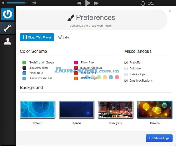Open the wrench preferences icon in sidebar
176x146 pixels.
pyautogui.click(x=7, y=28)
